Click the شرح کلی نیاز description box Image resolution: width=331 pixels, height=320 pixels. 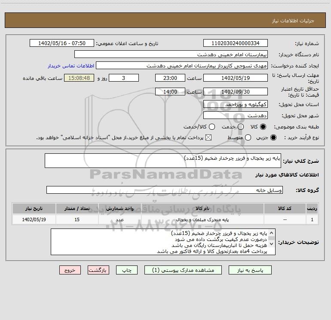coord(163,161)
